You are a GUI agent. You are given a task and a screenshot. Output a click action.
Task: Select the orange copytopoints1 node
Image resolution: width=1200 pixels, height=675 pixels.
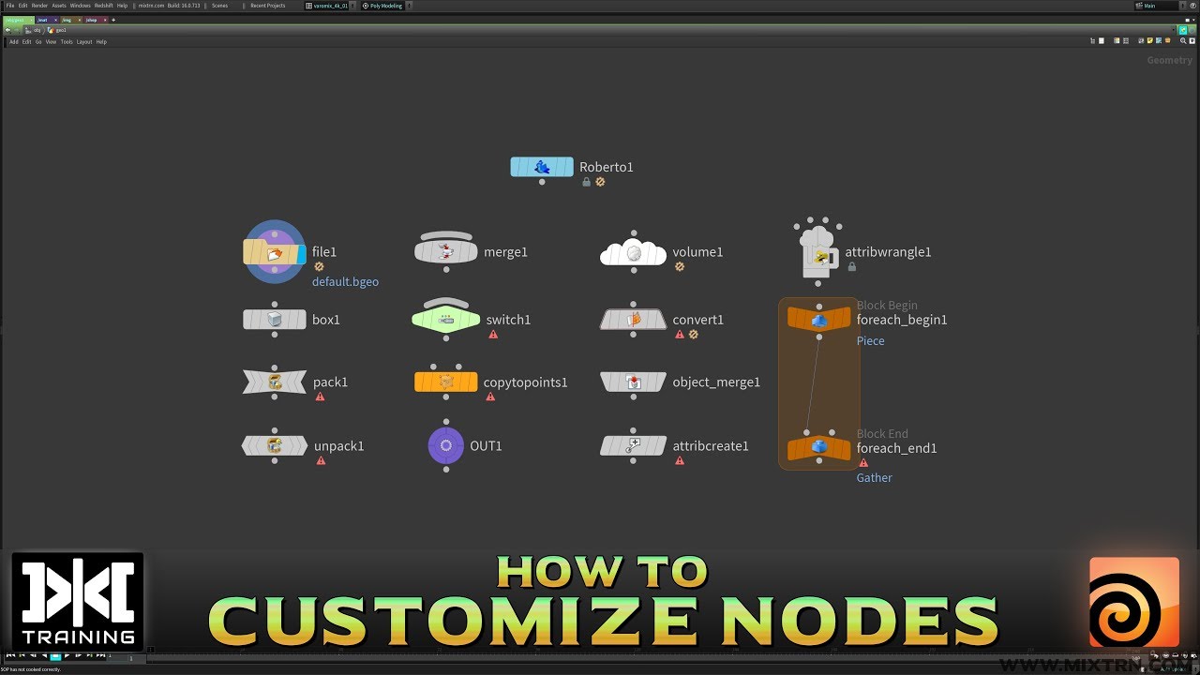(446, 382)
